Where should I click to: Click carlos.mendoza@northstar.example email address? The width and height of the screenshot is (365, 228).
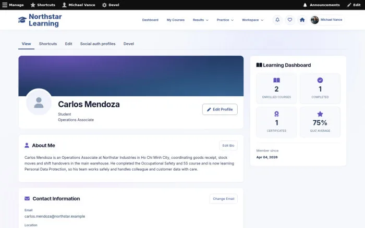(x=55, y=217)
